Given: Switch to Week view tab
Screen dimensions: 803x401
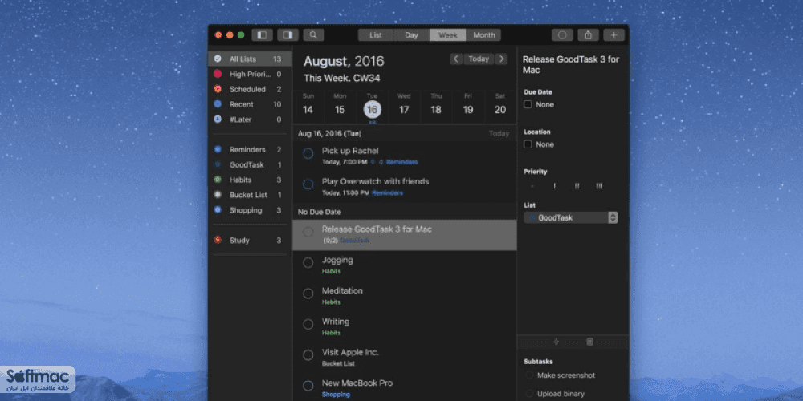Looking at the screenshot, I should [447, 35].
